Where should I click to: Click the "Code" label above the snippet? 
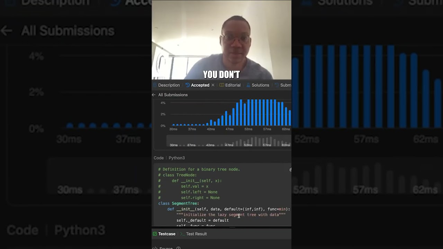(159, 158)
